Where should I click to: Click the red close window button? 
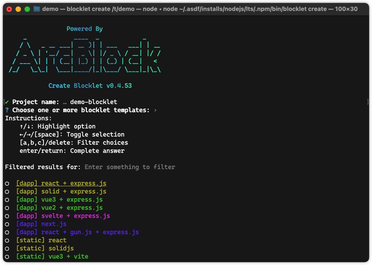click(x=9, y=9)
